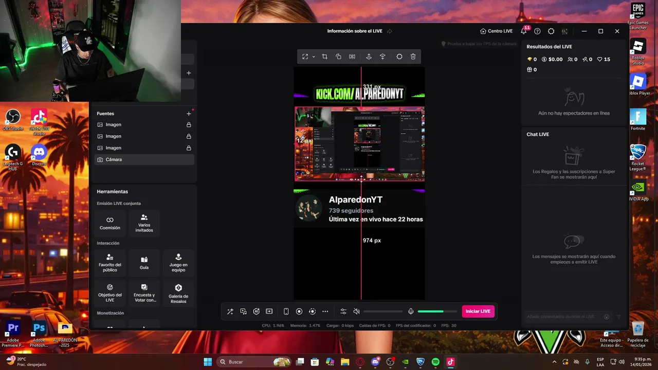
Task: Open the Galería de Regalos tool
Action: click(x=178, y=293)
